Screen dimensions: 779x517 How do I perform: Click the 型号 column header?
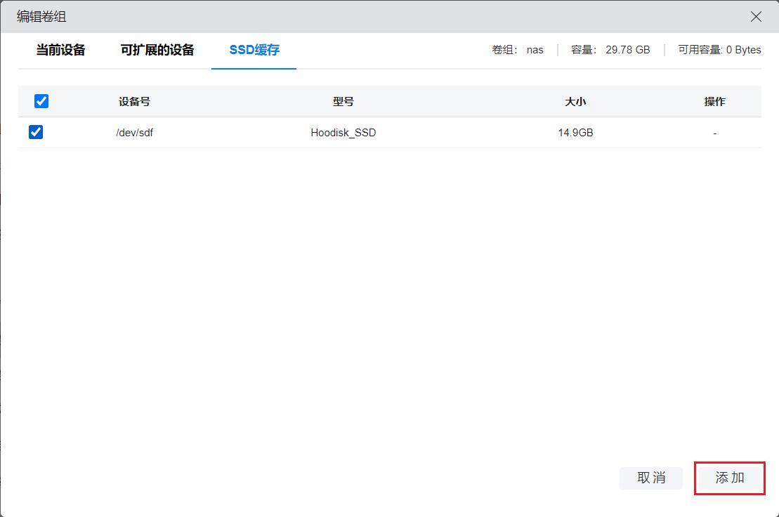click(343, 101)
